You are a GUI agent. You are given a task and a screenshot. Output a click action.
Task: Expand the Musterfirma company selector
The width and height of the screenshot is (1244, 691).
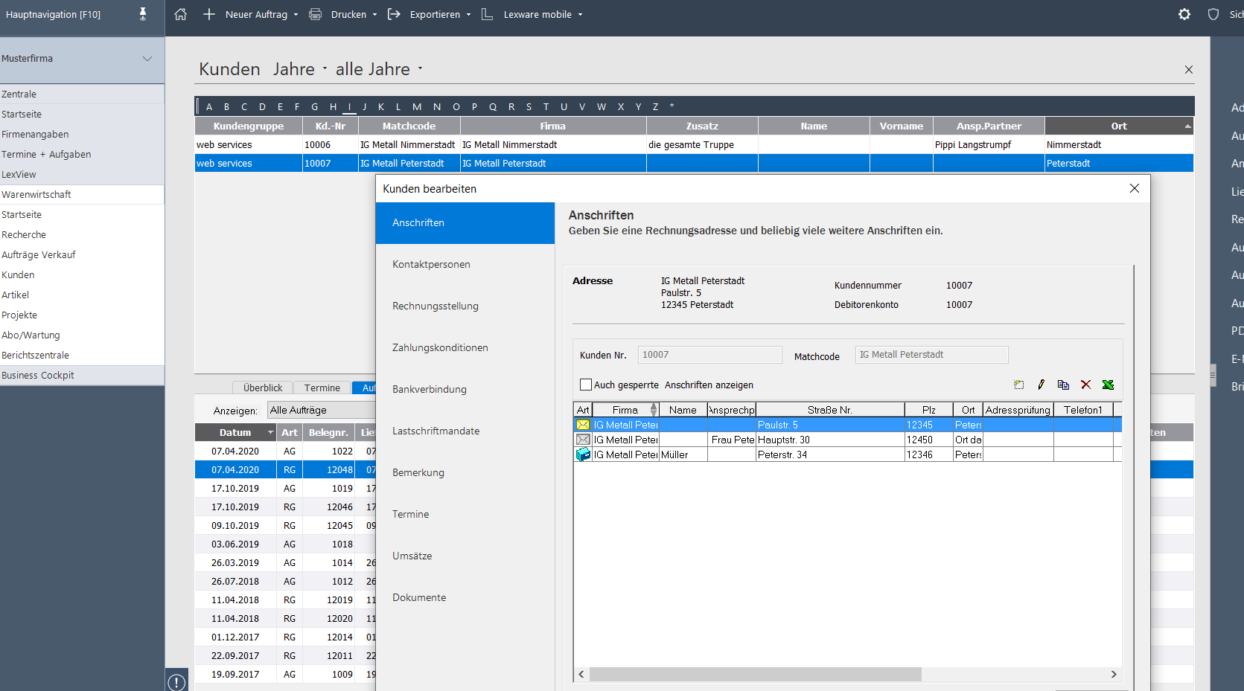click(x=147, y=59)
